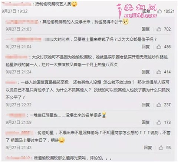Like the top comment with 10521 likes
The height and width of the screenshot is (162, 178).
pos(159,11)
